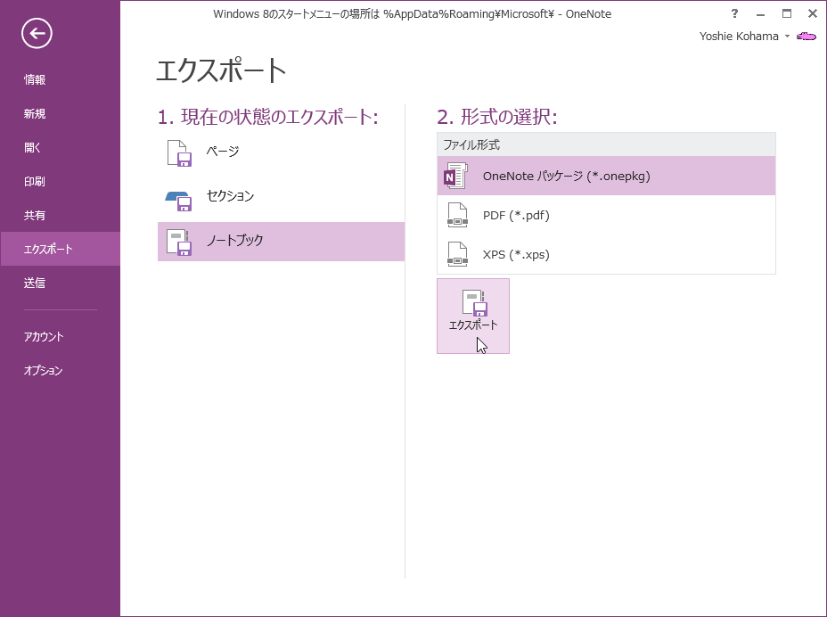Click the PDF file format icon
The width and height of the screenshot is (827, 617).
(457, 215)
